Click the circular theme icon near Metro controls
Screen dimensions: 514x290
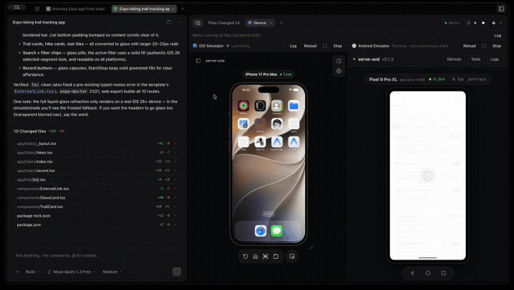tap(494, 23)
